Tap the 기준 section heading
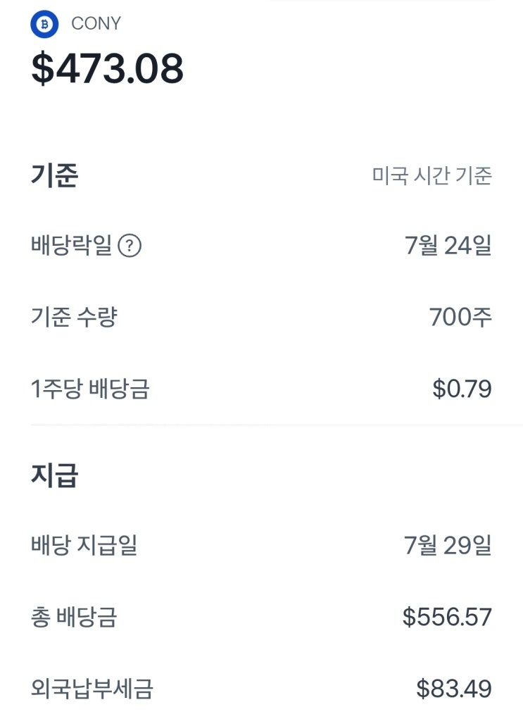Screen dimensions: 523x726 pos(54,175)
